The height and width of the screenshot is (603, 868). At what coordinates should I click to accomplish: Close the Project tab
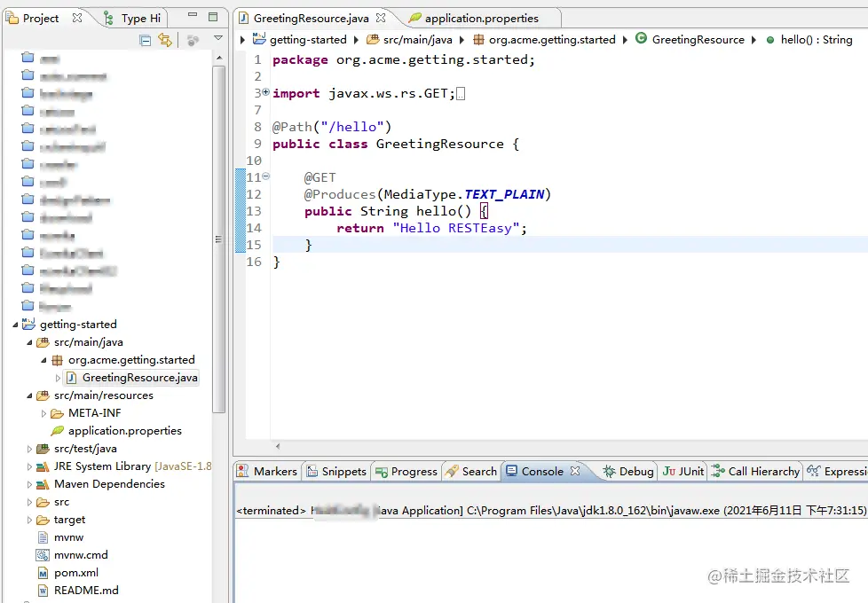[77, 18]
